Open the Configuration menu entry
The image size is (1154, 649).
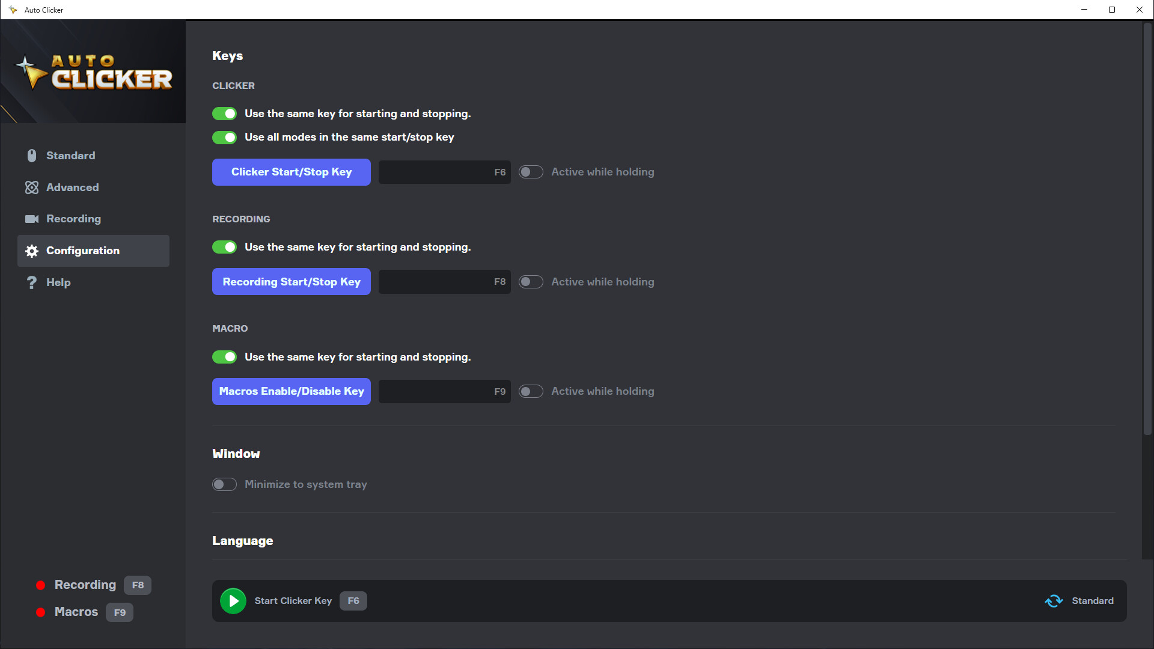(x=83, y=251)
